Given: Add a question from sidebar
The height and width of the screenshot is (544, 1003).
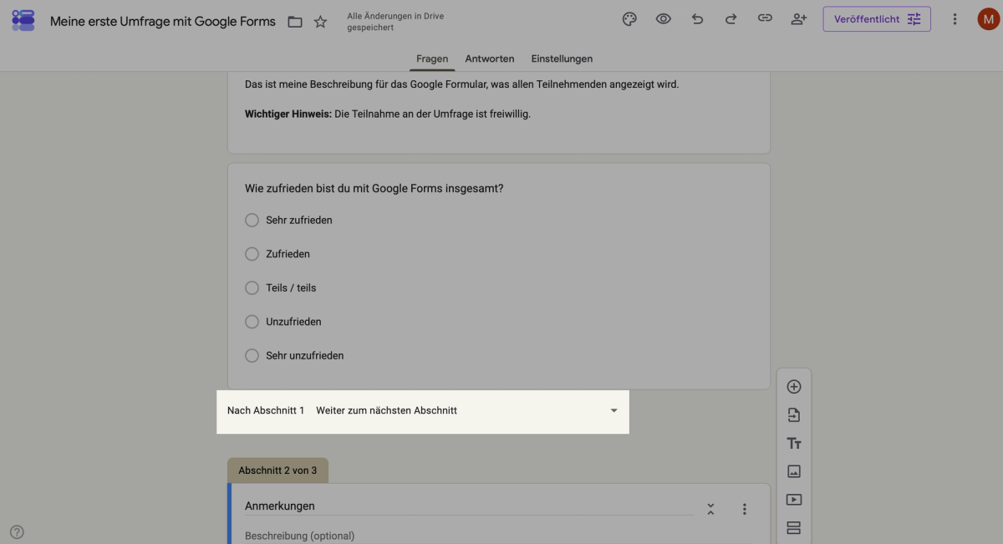Looking at the screenshot, I should point(794,387).
